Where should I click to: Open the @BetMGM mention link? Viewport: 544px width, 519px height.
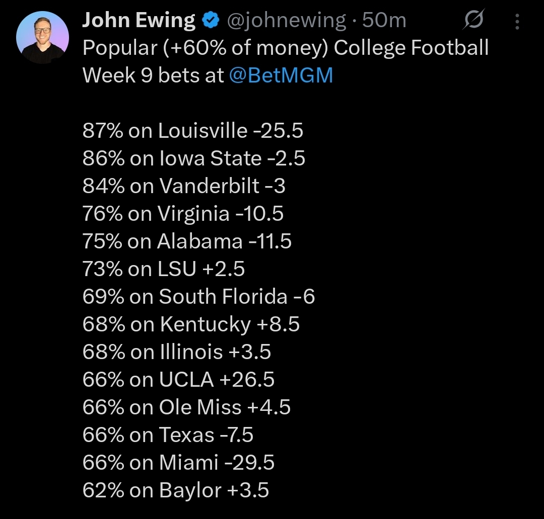coord(281,75)
